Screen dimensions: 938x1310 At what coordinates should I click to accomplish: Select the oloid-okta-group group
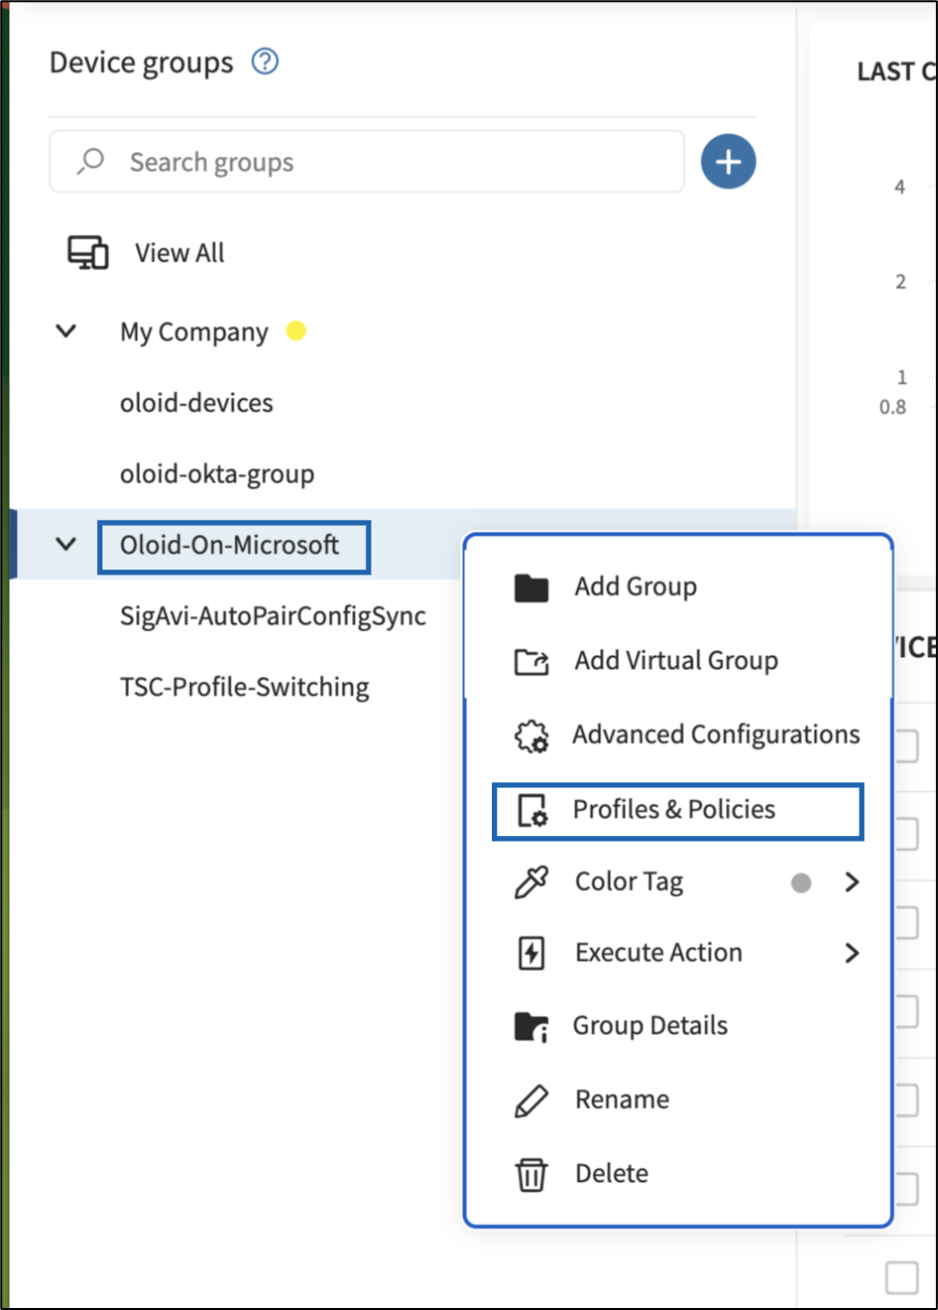click(218, 474)
